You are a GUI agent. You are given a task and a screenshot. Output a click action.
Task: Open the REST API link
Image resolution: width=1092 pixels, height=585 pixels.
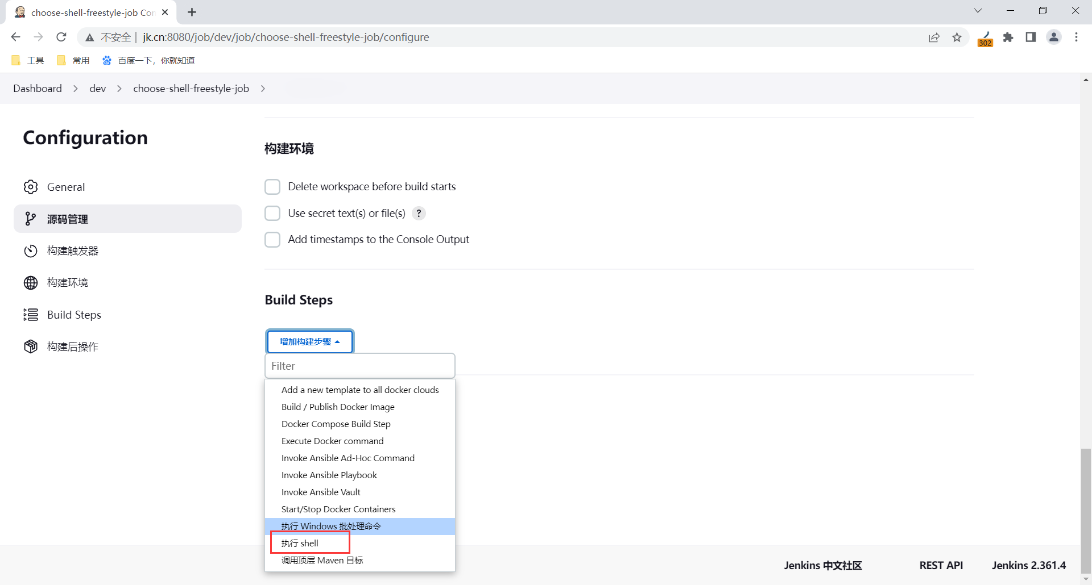tap(941, 565)
